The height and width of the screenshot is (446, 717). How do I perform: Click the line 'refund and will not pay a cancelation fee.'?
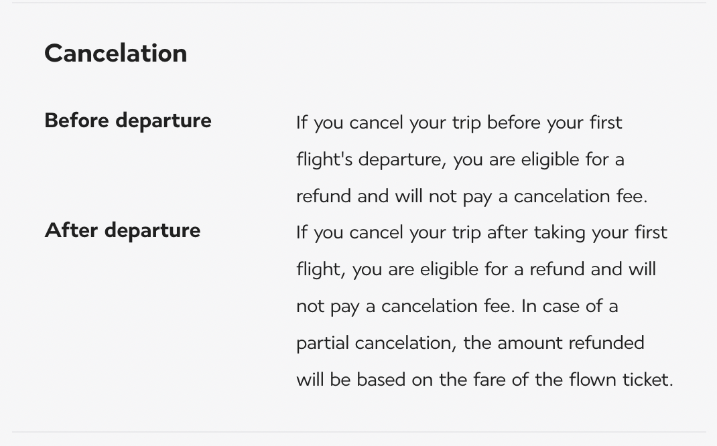tap(472, 196)
